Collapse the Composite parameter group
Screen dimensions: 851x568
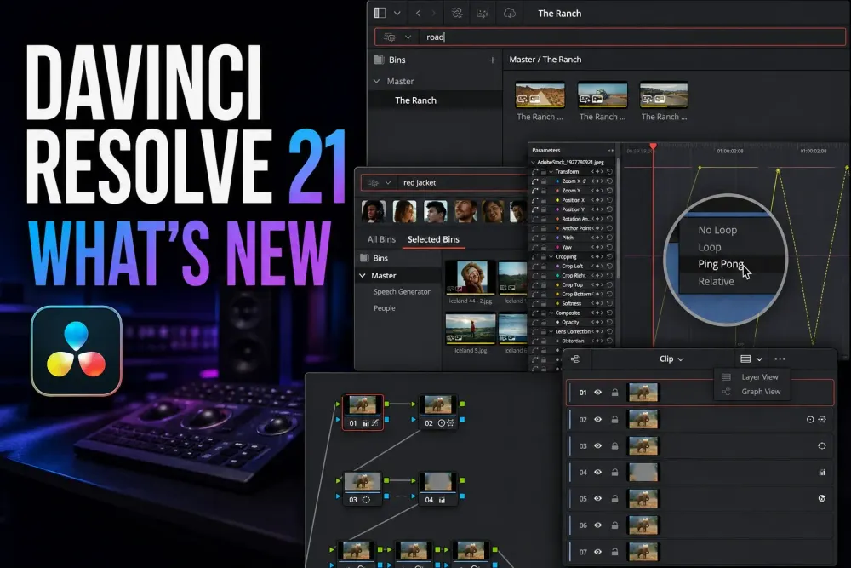[551, 313]
